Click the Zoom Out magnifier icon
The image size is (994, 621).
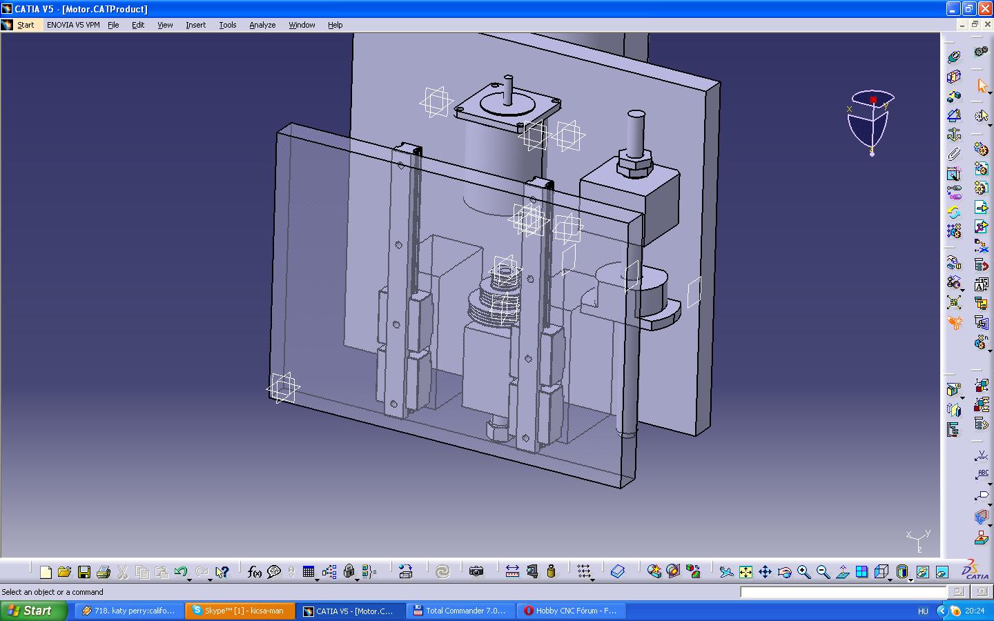[x=823, y=572]
